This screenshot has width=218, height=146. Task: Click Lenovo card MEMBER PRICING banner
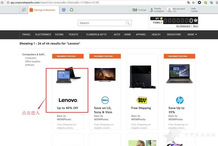pyautogui.click(x=68, y=56)
